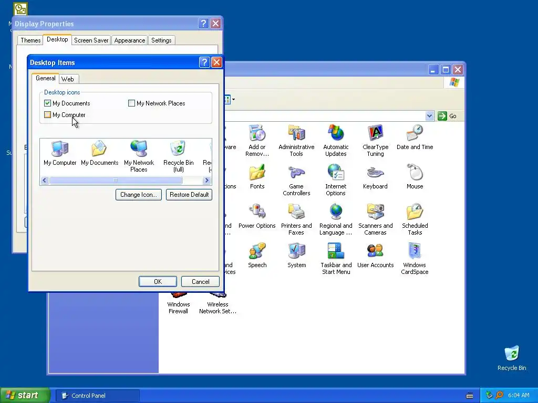Click horizontal scrollbar thumb in icon list

pos(116,181)
